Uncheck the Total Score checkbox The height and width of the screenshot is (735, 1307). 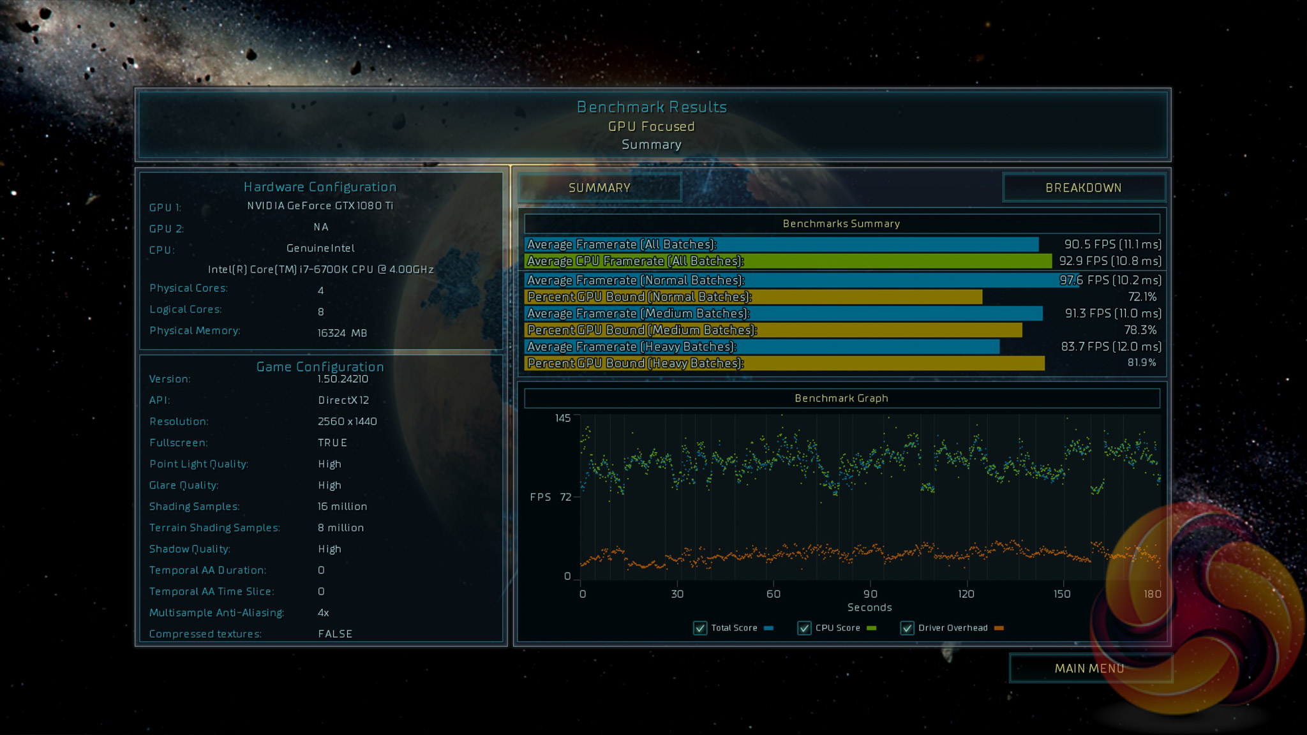tap(700, 628)
